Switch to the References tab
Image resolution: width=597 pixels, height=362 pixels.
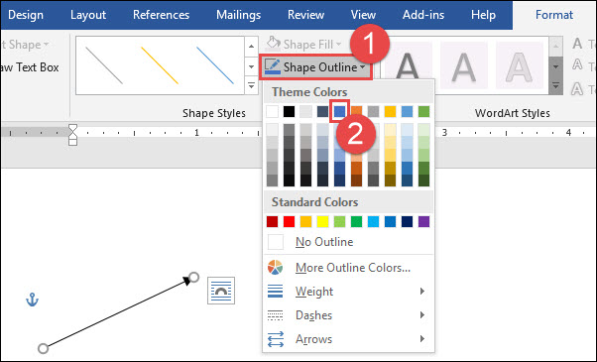click(161, 15)
